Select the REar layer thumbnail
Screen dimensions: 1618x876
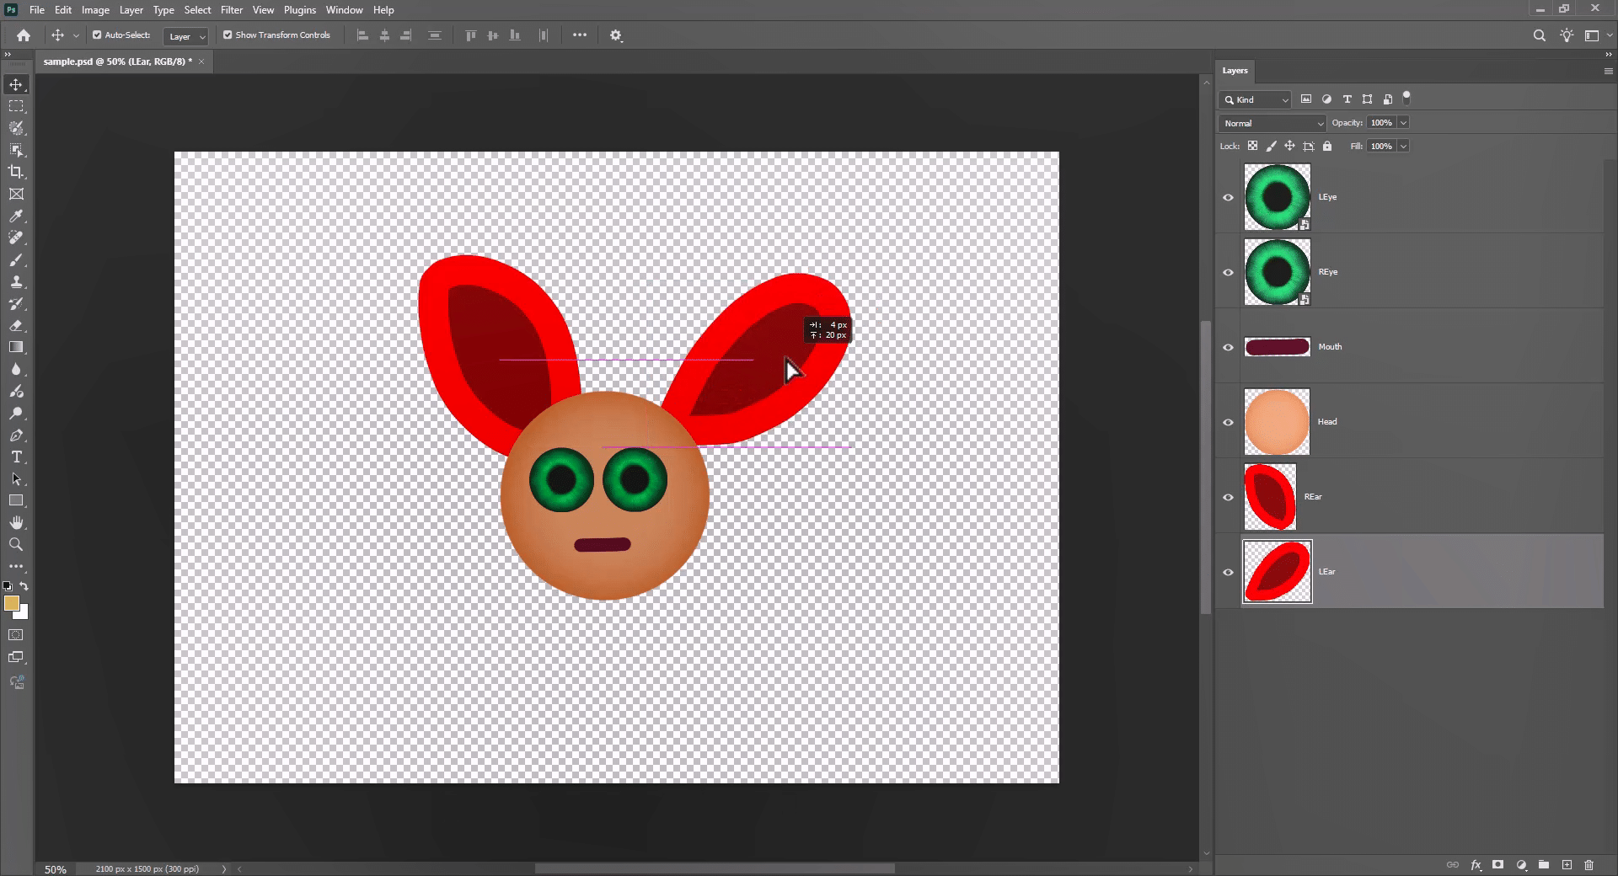pos(1270,497)
